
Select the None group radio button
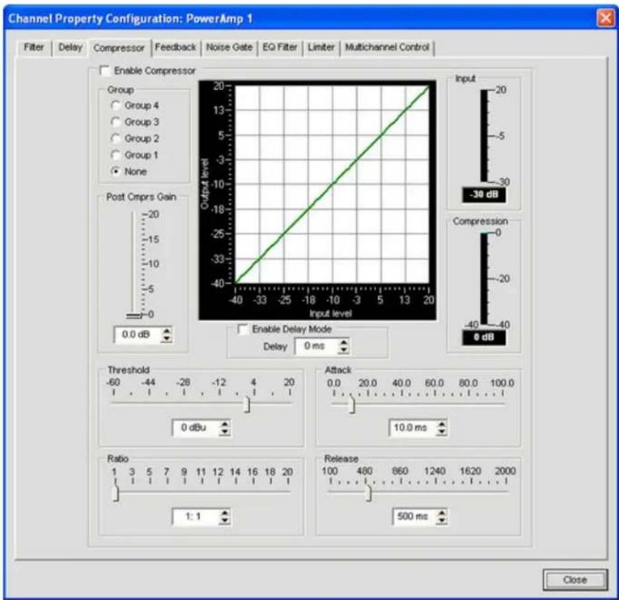116,171
